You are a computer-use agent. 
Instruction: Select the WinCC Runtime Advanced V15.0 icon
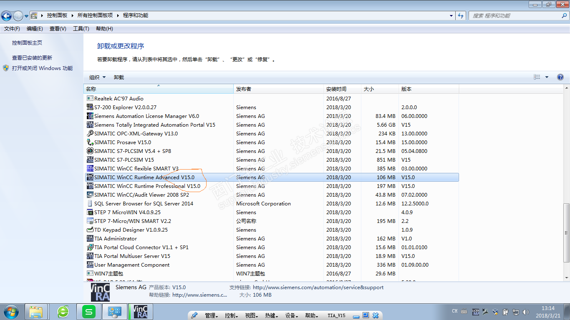pyautogui.click(x=90, y=177)
